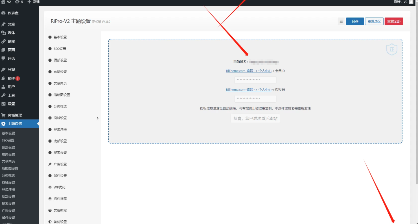The width and height of the screenshot is (418, 224).
Task: Click the plus 新建 item in the admin bar
Action: 34,2
